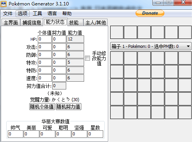
Task: Click the 特防 能力值 field
Action: [75, 70]
